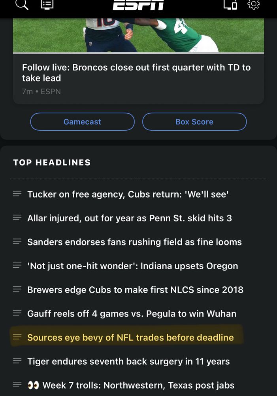The image size is (277, 396).
Task: Tap the scores list icon in header
Action: pyautogui.click(x=47, y=4)
